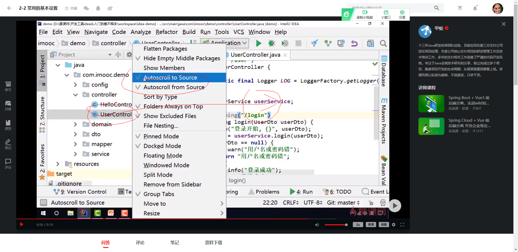
Task: Toggle Show Excluded Files
Action: click(x=179, y=116)
